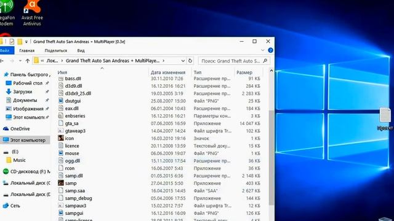Open the recent locations dropdown arrow
The image size is (394, 221).
20,61
